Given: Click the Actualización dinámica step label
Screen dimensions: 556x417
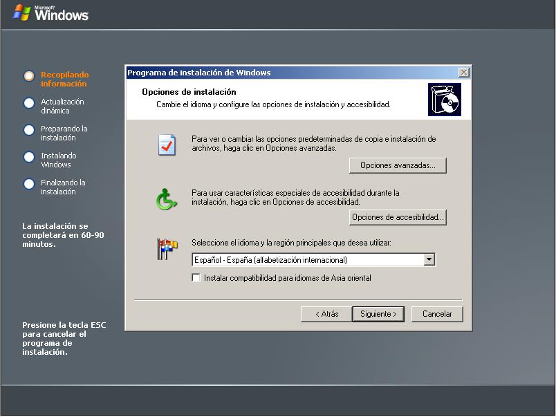Looking at the screenshot, I should point(62,106).
